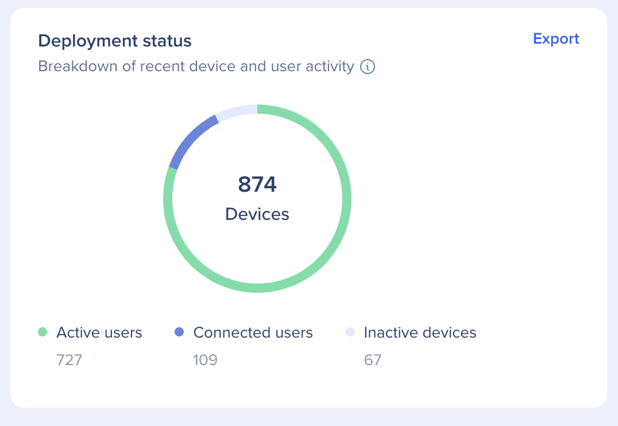The image size is (618, 426).
Task: Click the Devices label inside the donut
Action: pyautogui.click(x=257, y=214)
